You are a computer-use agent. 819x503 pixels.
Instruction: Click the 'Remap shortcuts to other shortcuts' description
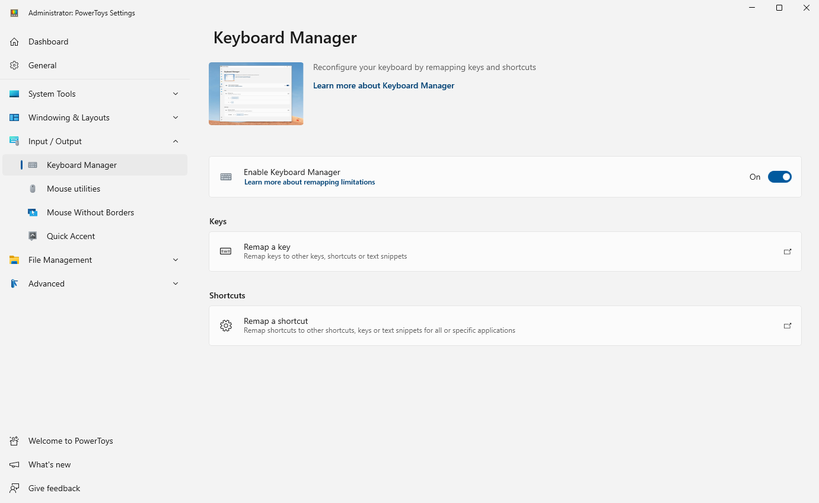pos(380,330)
